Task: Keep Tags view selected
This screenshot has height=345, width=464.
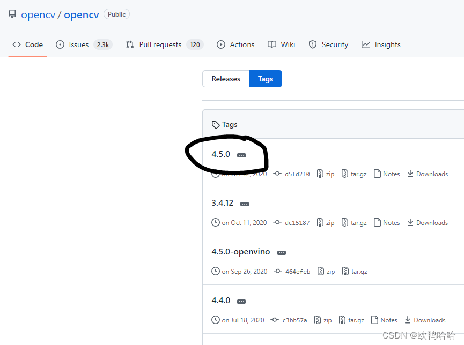Action: click(x=266, y=79)
